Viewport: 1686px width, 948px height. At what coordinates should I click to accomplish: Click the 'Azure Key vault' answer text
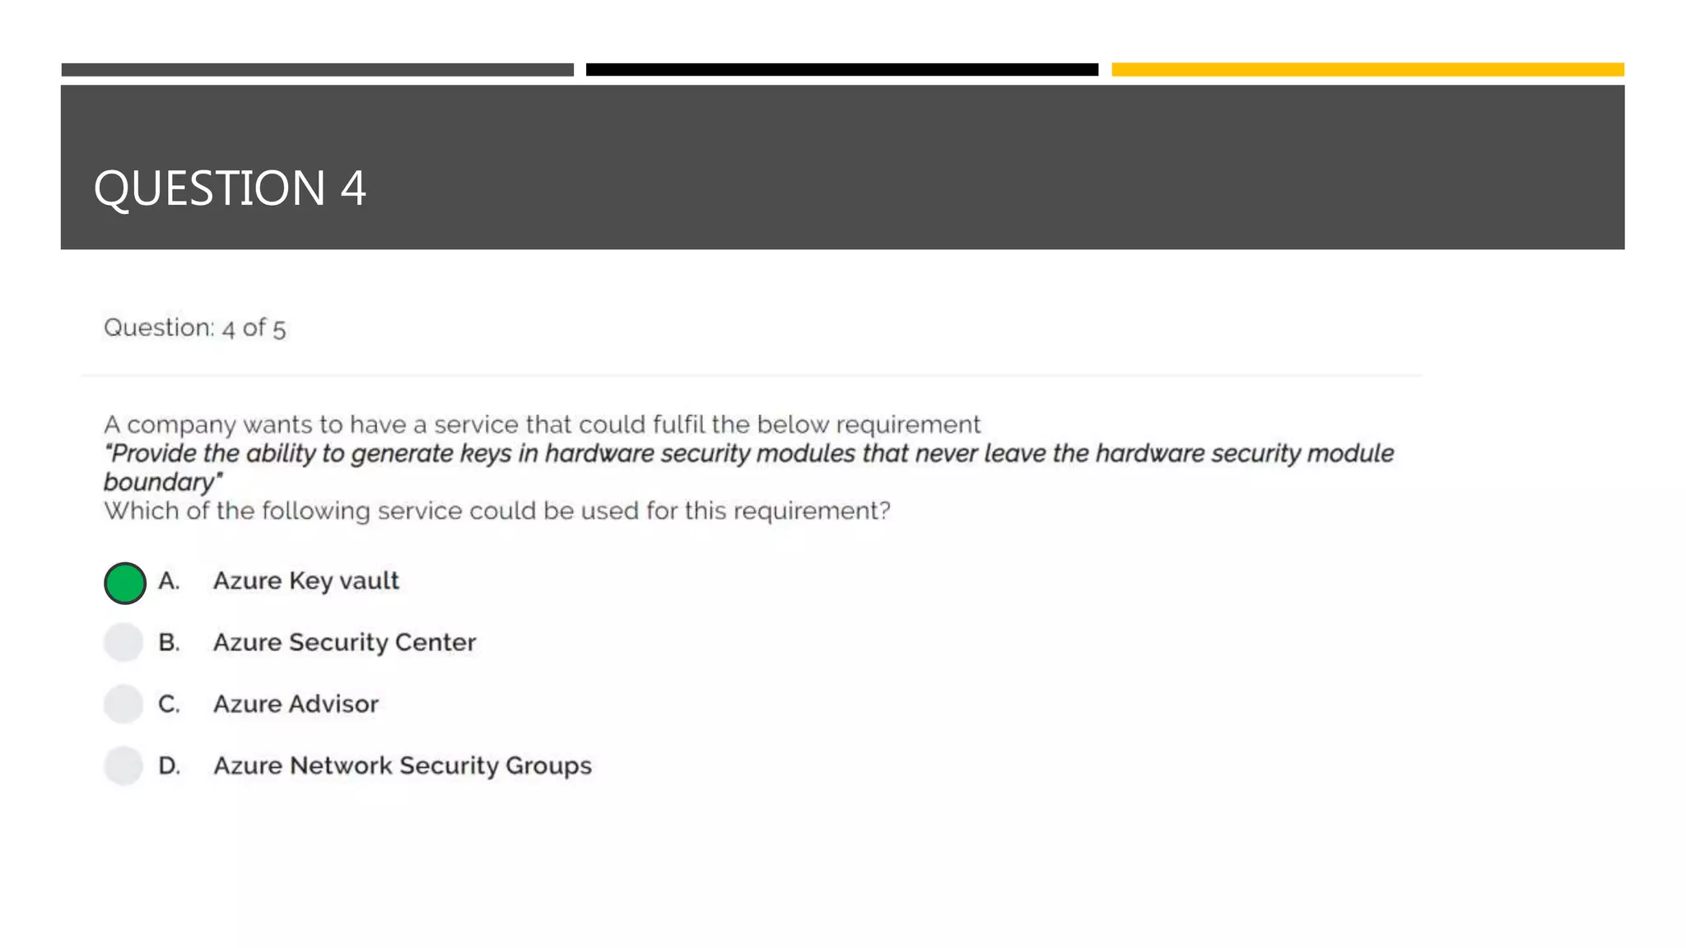pyautogui.click(x=305, y=581)
